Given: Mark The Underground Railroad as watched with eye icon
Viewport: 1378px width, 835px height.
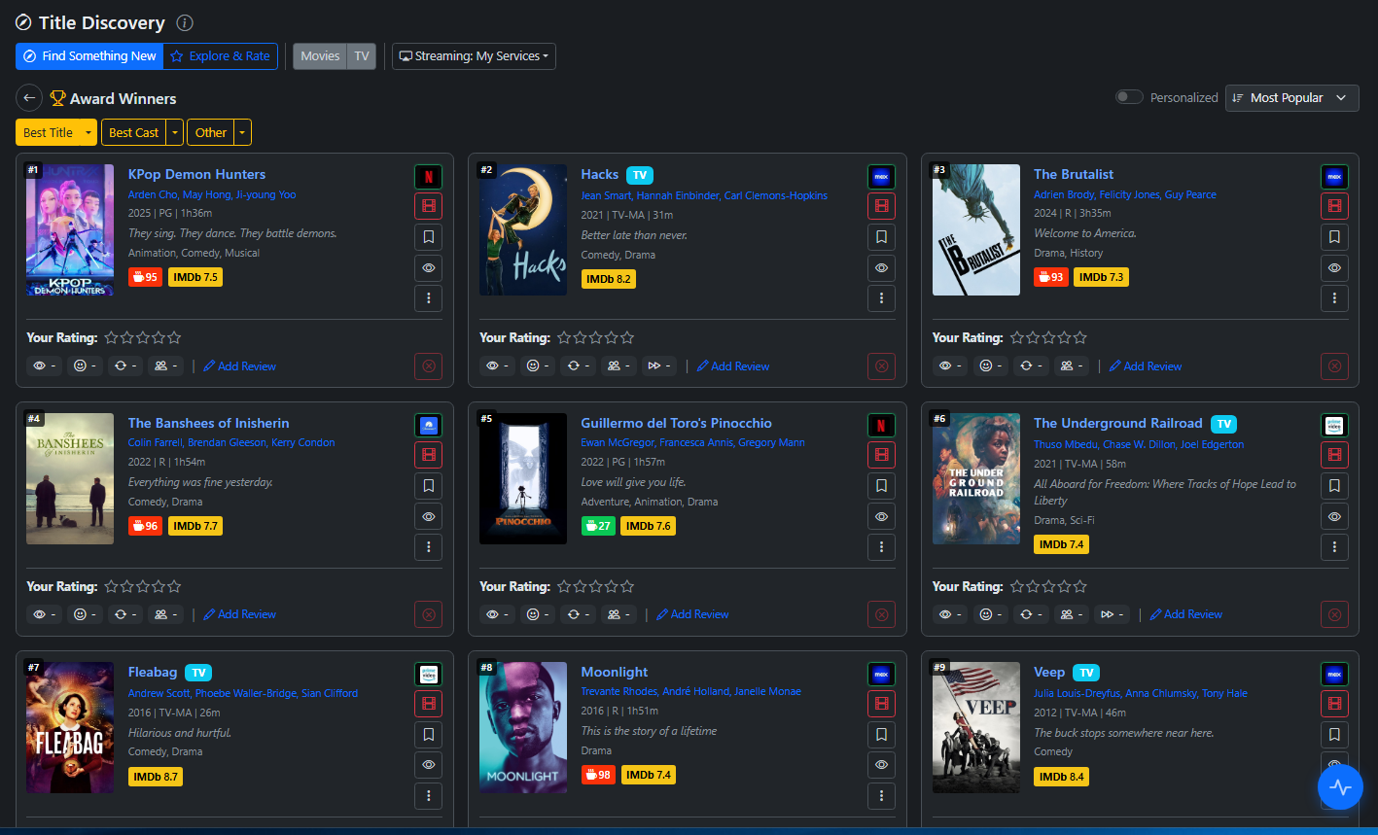Looking at the screenshot, I should [x=1334, y=516].
